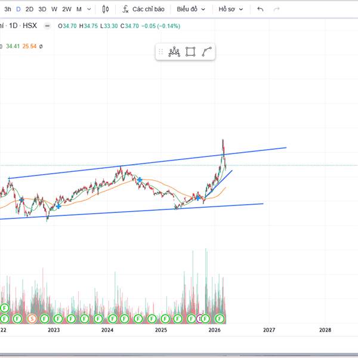Open the candlestick chart type selector
This screenshot has width=358, height=358.
click(x=105, y=9)
